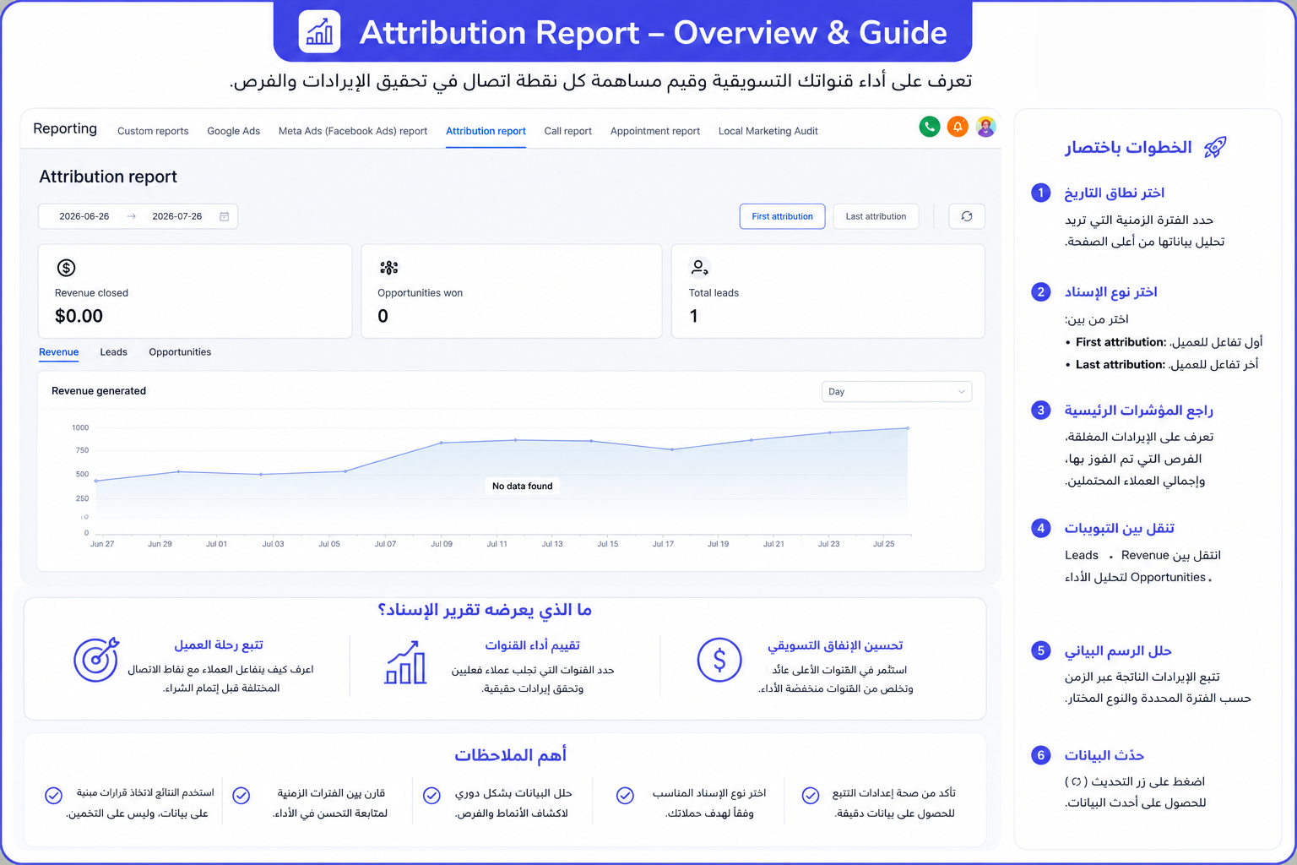Switch to Last attribution mode
Image resolution: width=1297 pixels, height=865 pixels.
pyautogui.click(x=876, y=216)
